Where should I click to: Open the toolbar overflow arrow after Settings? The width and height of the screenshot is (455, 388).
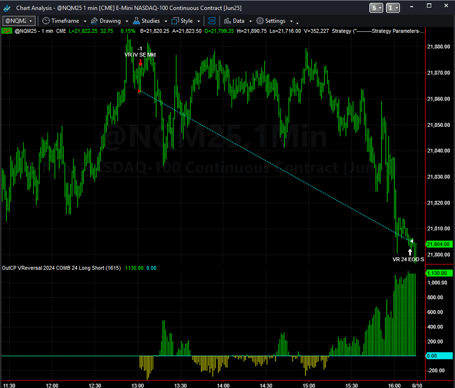297,23
